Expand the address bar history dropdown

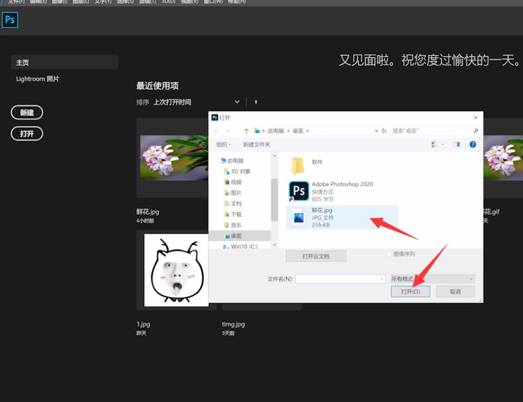376,131
